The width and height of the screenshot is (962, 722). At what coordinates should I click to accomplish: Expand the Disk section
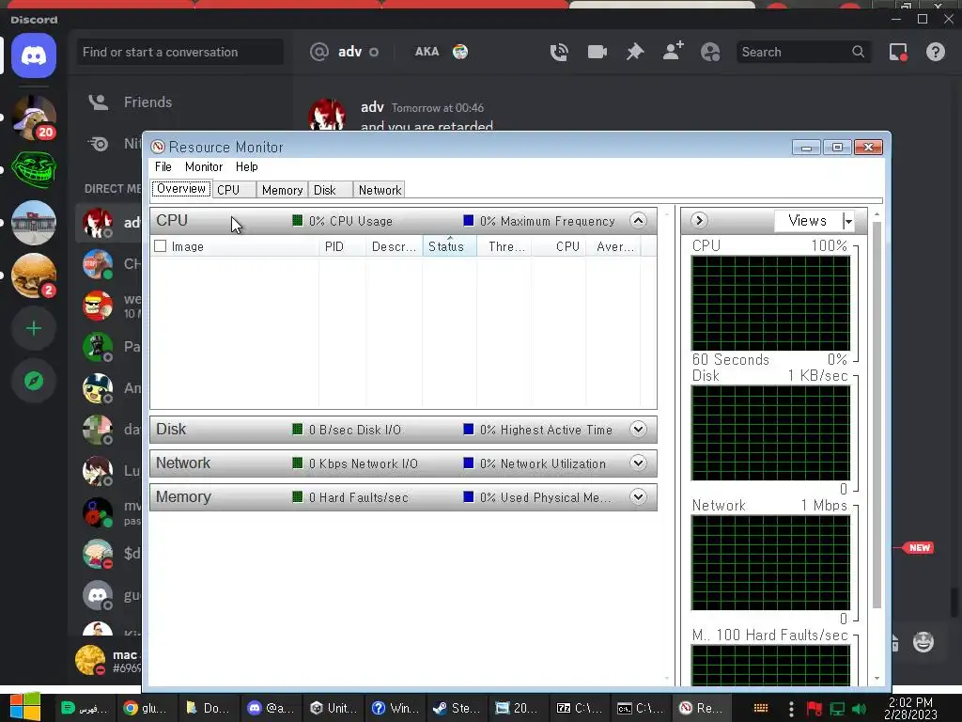pos(638,429)
